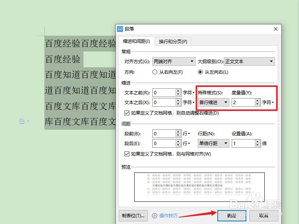The image size is (299, 224).
Task: Select the 从右向左 direction radio button
Action: tap(155, 72)
